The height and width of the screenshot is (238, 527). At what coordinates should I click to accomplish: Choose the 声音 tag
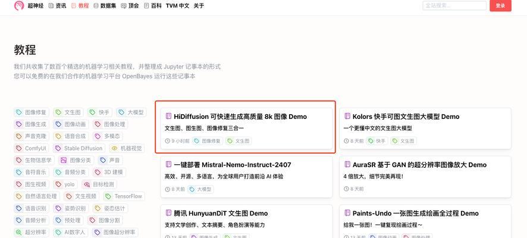111,160
